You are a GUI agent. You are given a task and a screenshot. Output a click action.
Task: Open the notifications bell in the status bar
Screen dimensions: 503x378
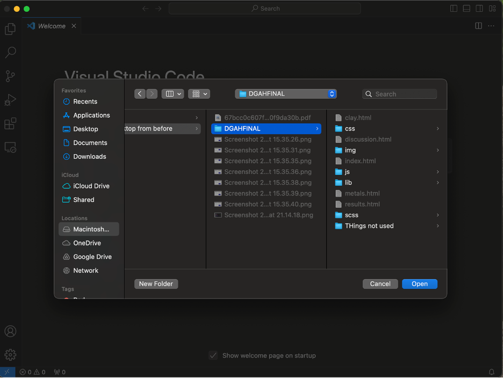(491, 372)
